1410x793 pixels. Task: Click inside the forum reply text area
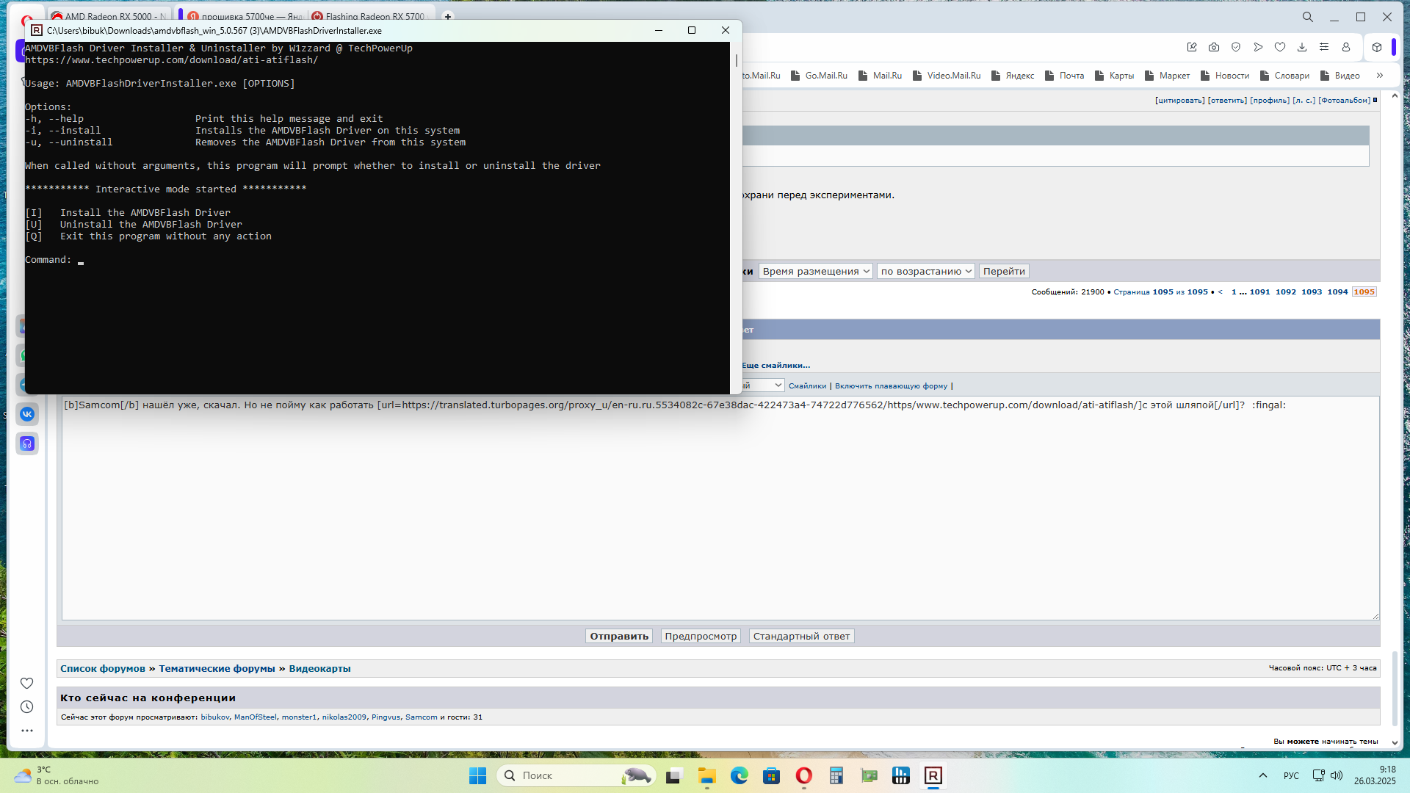pyautogui.click(x=720, y=514)
